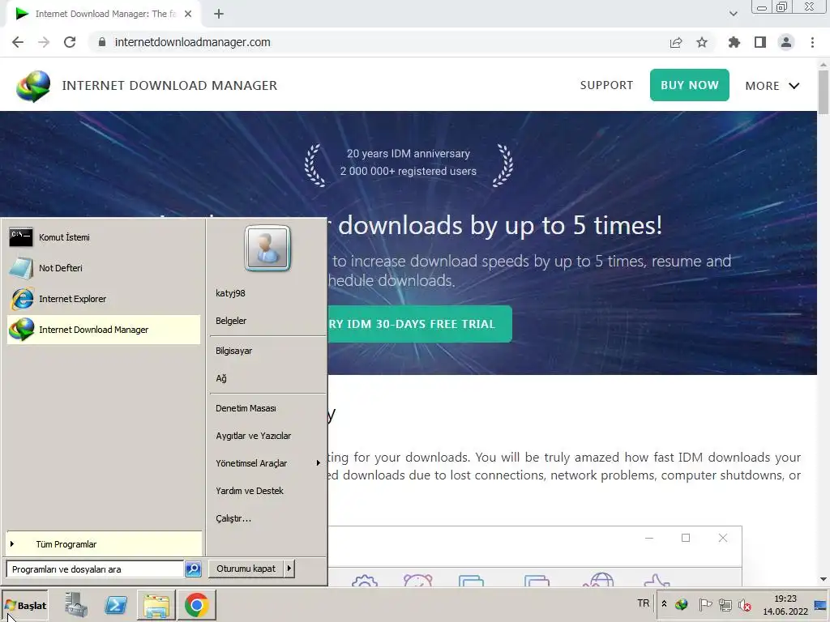Image resolution: width=830 pixels, height=622 pixels.
Task: Open PowerShell from the taskbar
Action: pyautogui.click(x=116, y=605)
